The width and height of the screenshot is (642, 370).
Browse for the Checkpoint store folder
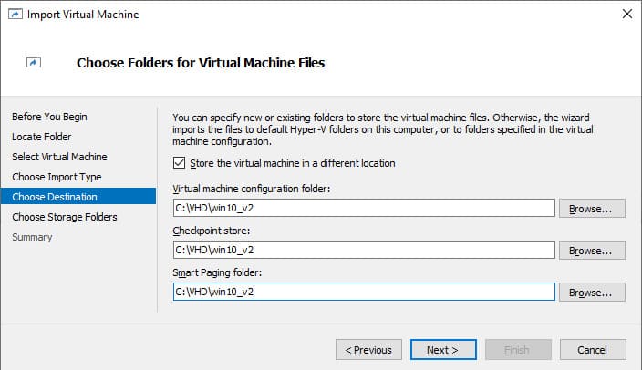[x=592, y=250]
